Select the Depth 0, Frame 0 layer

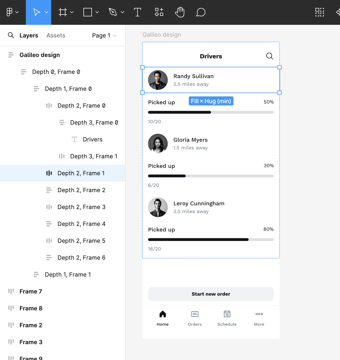(63, 72)
